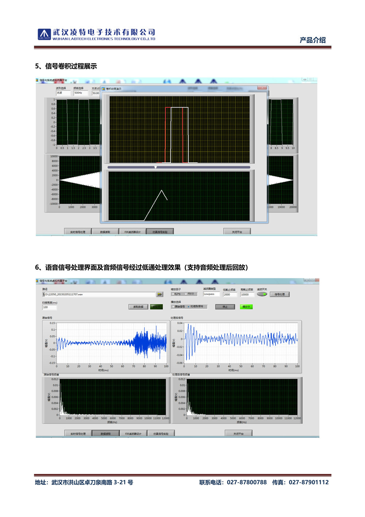Close the 卷积动画演示 popup window
365x517 pixels.
(262, 88)
